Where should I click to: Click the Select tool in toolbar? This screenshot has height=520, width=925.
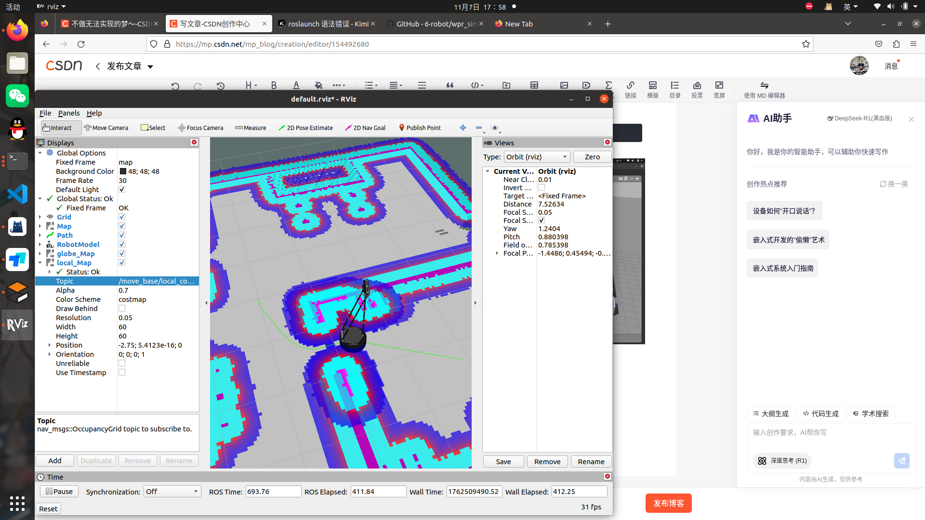click(153, 128)
